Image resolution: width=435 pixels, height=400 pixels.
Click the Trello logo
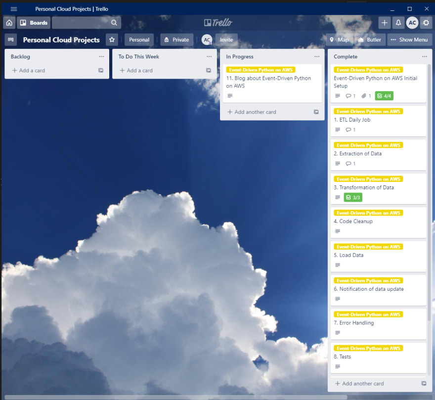point(218,23)
